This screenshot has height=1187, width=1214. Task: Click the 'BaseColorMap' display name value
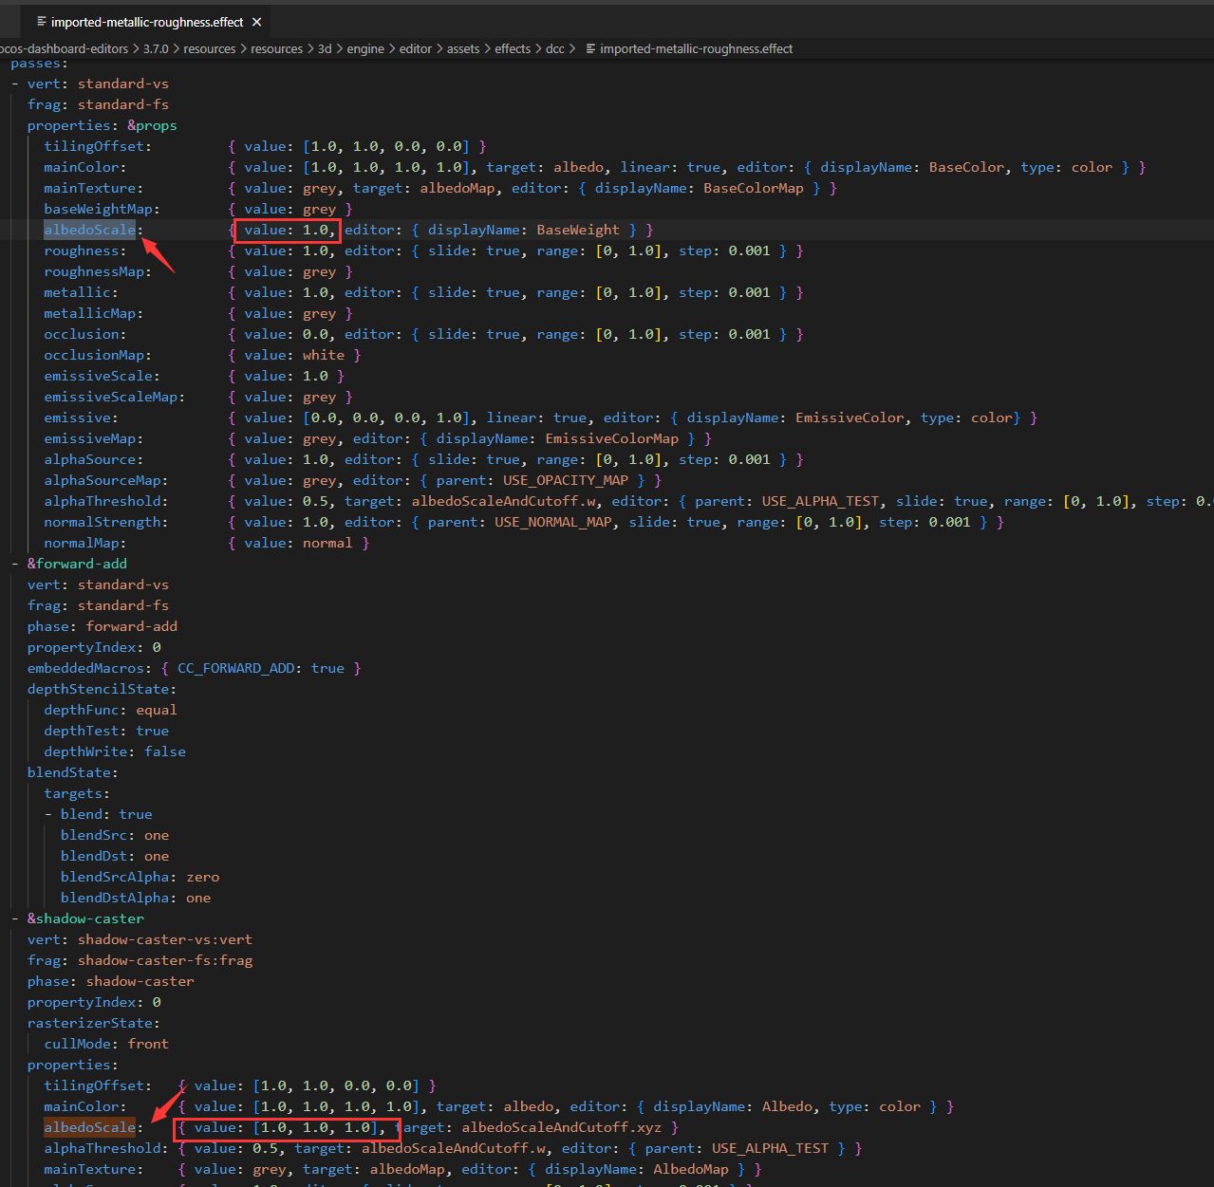(754, 188)
